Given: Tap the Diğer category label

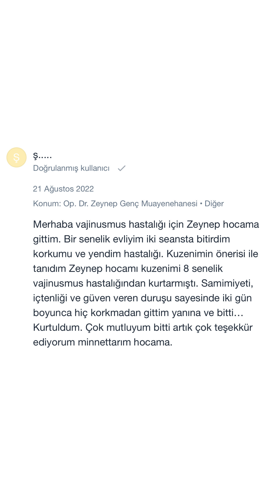Looking at the screenshot, I should tap(214, 203).
